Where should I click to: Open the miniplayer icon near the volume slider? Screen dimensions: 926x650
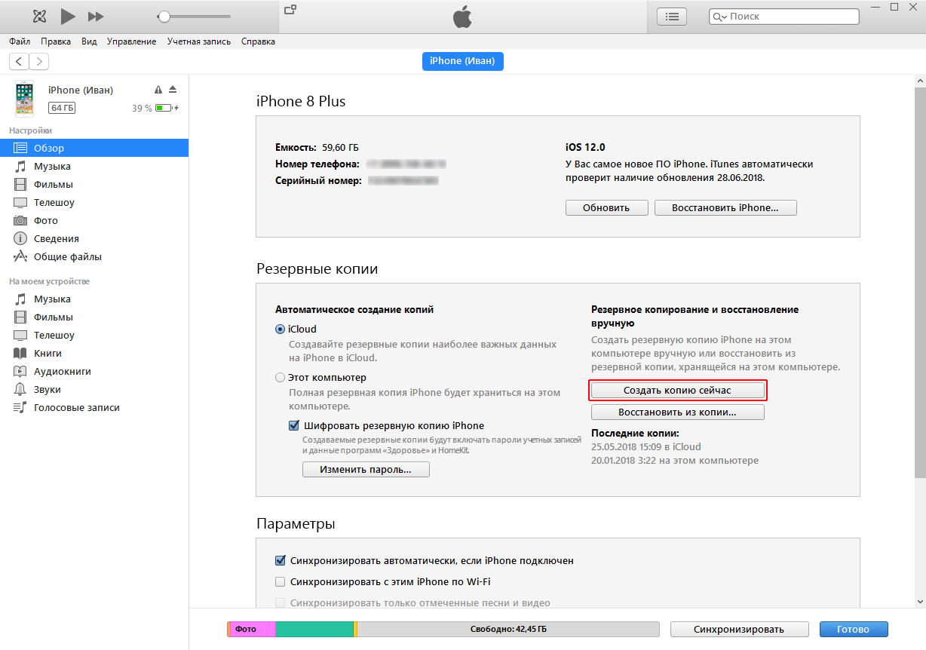click(290, 10)
